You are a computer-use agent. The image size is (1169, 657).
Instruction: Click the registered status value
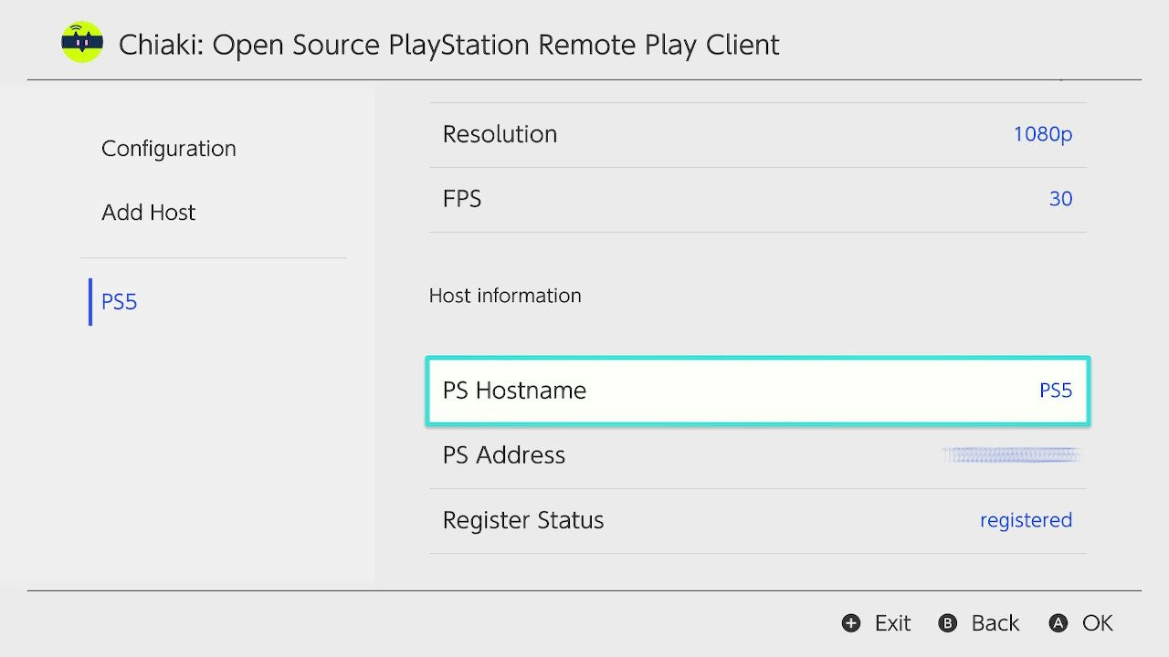[x=1026, y=520]
